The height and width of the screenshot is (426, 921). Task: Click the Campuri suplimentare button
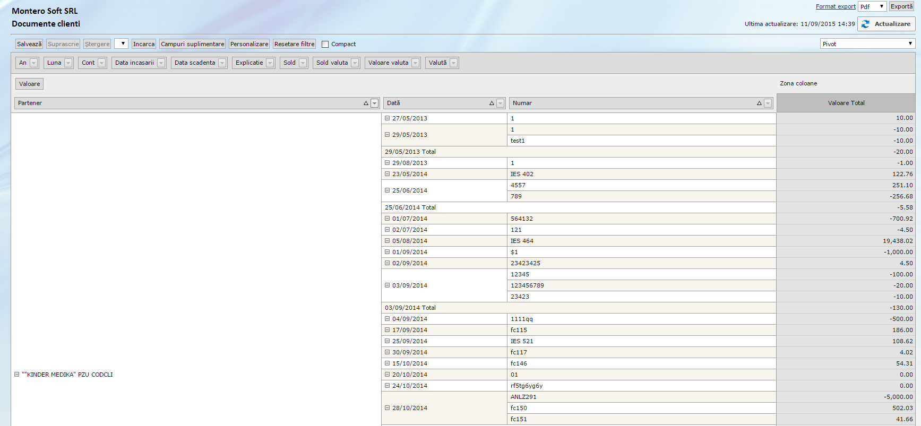tap(192, 44)
